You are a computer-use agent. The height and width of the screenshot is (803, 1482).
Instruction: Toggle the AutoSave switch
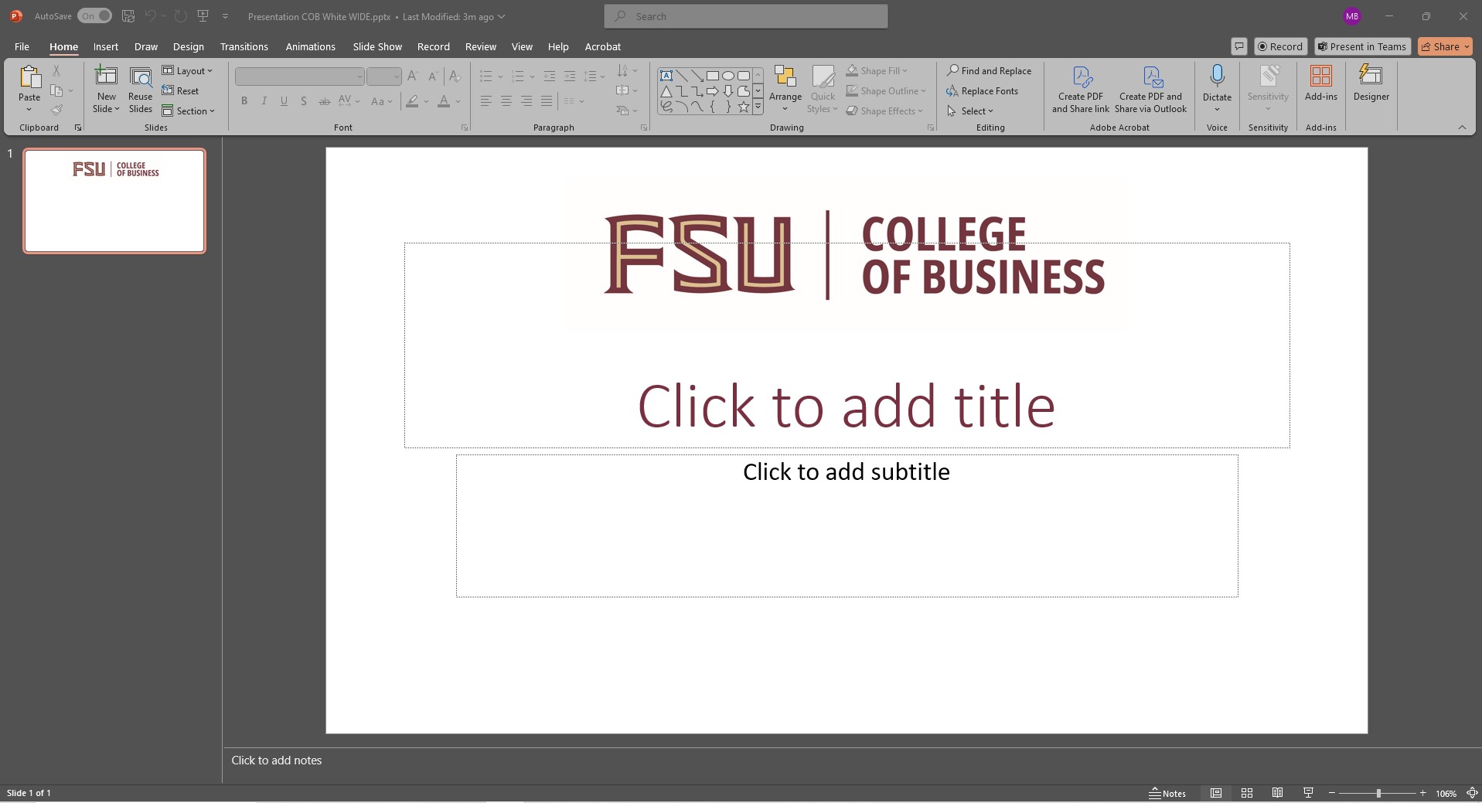(94, 16)
